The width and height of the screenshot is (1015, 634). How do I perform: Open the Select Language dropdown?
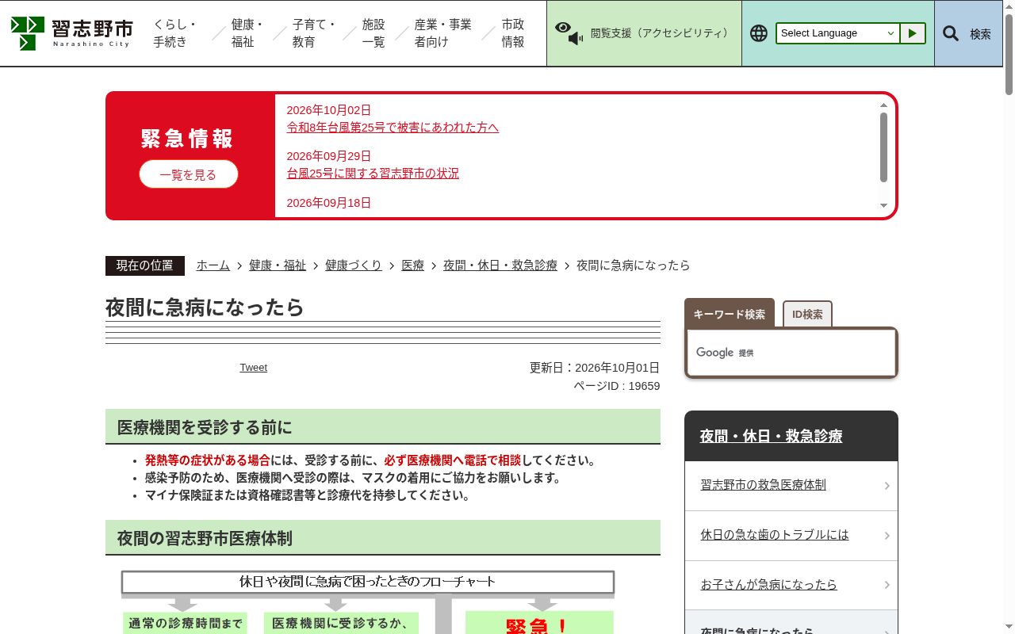coord(837,33)
